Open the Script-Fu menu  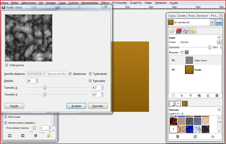pyautogui.click(x=137, y=2)
